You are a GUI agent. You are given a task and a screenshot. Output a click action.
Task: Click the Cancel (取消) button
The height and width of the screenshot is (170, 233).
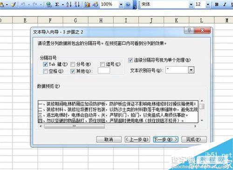tap(109, 140)
